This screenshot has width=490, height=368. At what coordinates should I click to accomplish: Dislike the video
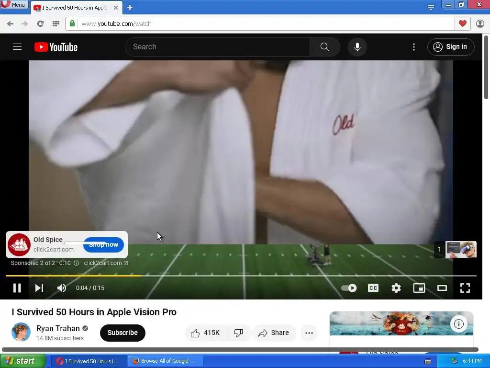238,333
